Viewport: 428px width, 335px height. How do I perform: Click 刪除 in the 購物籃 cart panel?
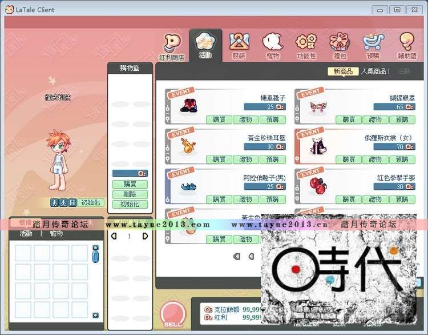pos(130,194)
